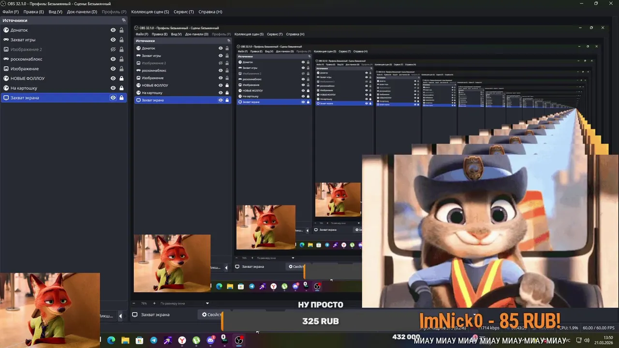Open File Explorer from the taskbar
This screenshot has height=348, width=619.
(x=125, y=340)
